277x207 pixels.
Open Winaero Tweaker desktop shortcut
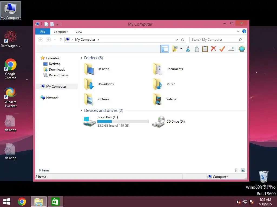tap(11, 97)
